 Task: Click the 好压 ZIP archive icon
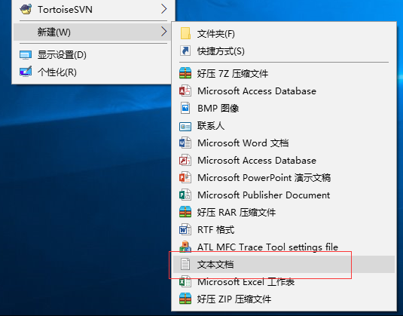coord(185,299)
